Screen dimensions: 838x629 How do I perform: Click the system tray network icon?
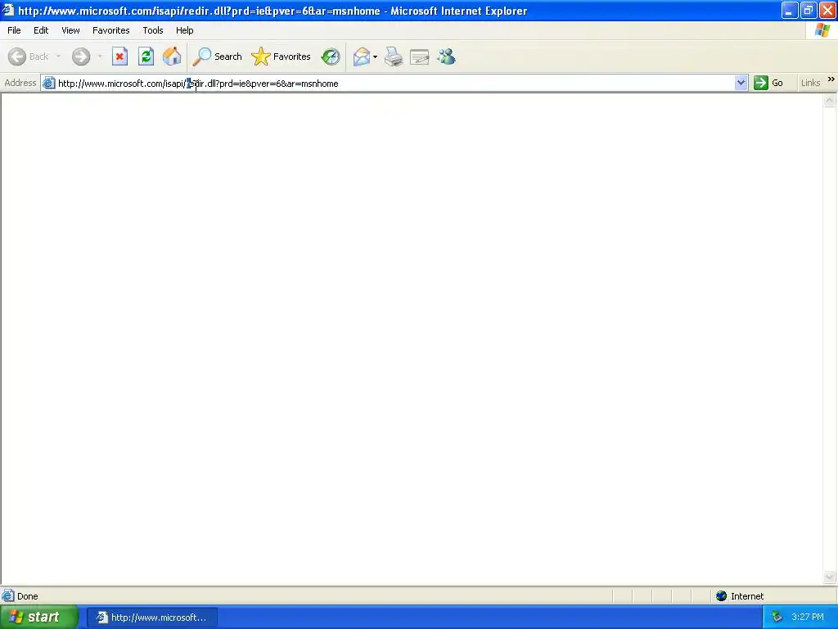point(777,618)
